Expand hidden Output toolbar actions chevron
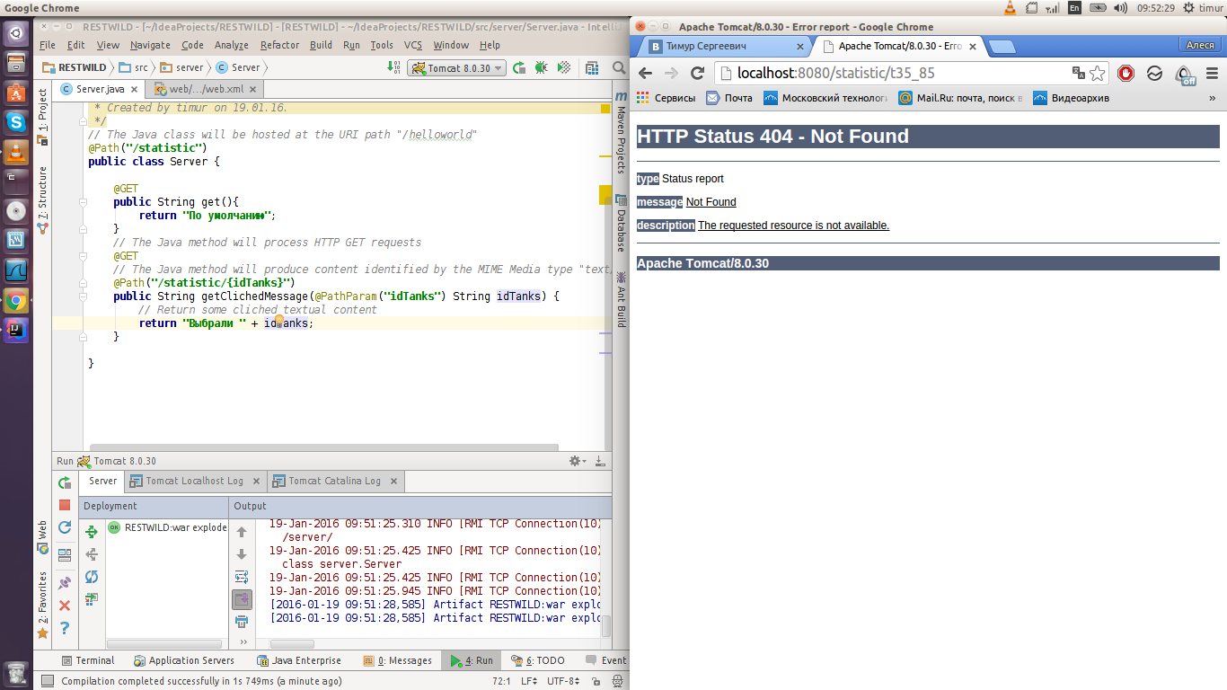 click(243, 642)
